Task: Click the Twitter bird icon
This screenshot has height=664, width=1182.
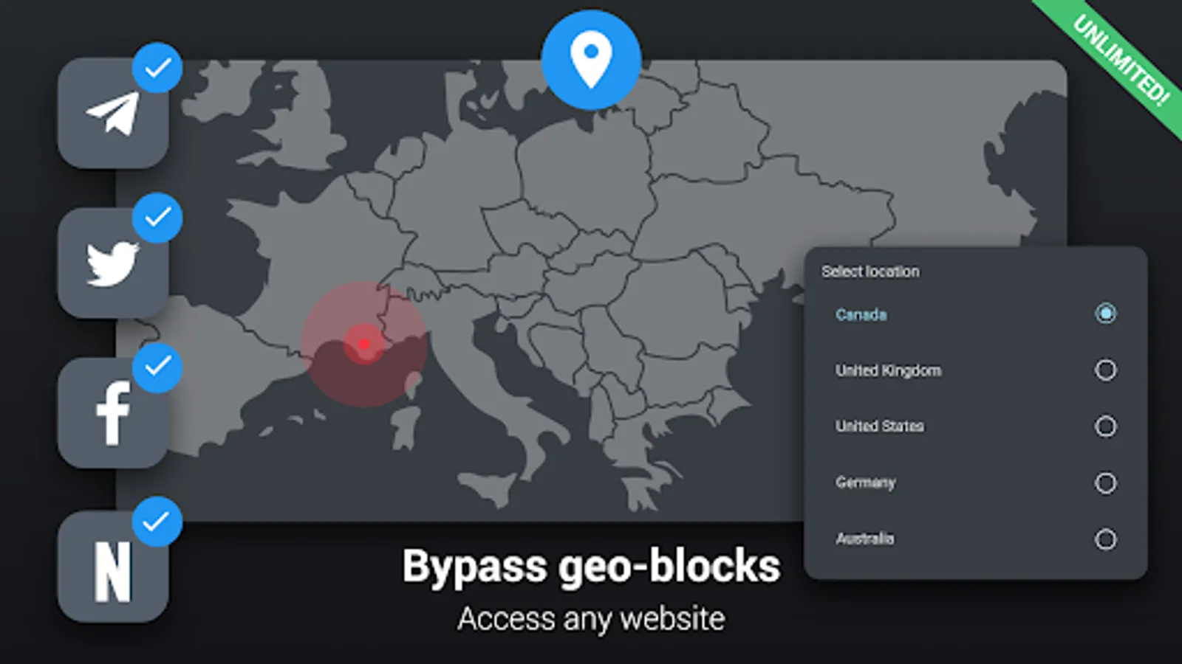Action: [113, 263]
